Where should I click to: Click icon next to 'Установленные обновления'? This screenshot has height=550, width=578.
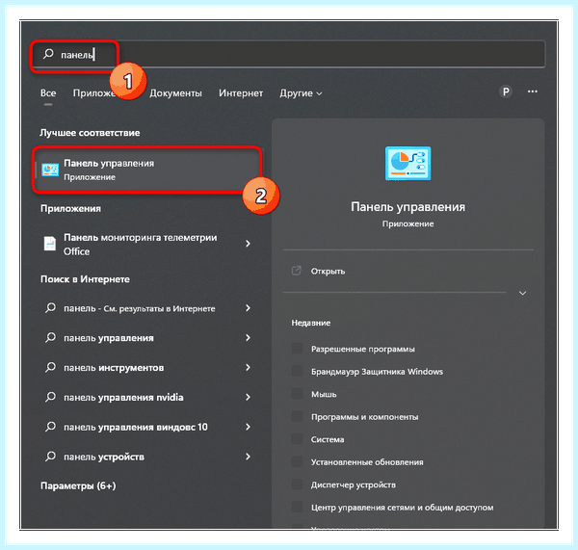297,461
